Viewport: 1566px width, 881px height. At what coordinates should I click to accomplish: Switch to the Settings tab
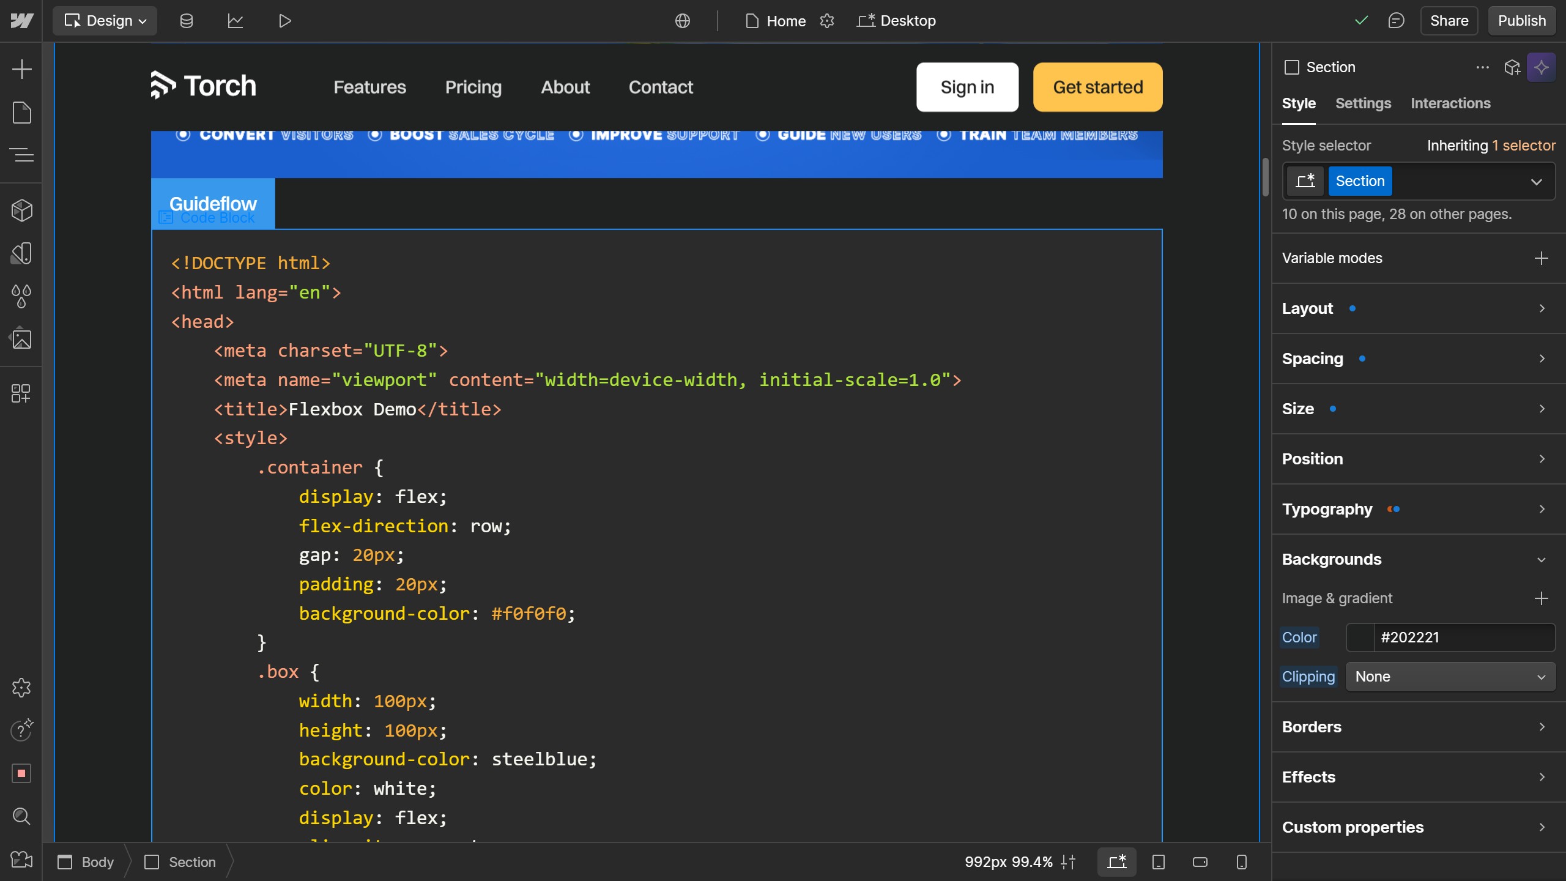(x=1364, y=103)
